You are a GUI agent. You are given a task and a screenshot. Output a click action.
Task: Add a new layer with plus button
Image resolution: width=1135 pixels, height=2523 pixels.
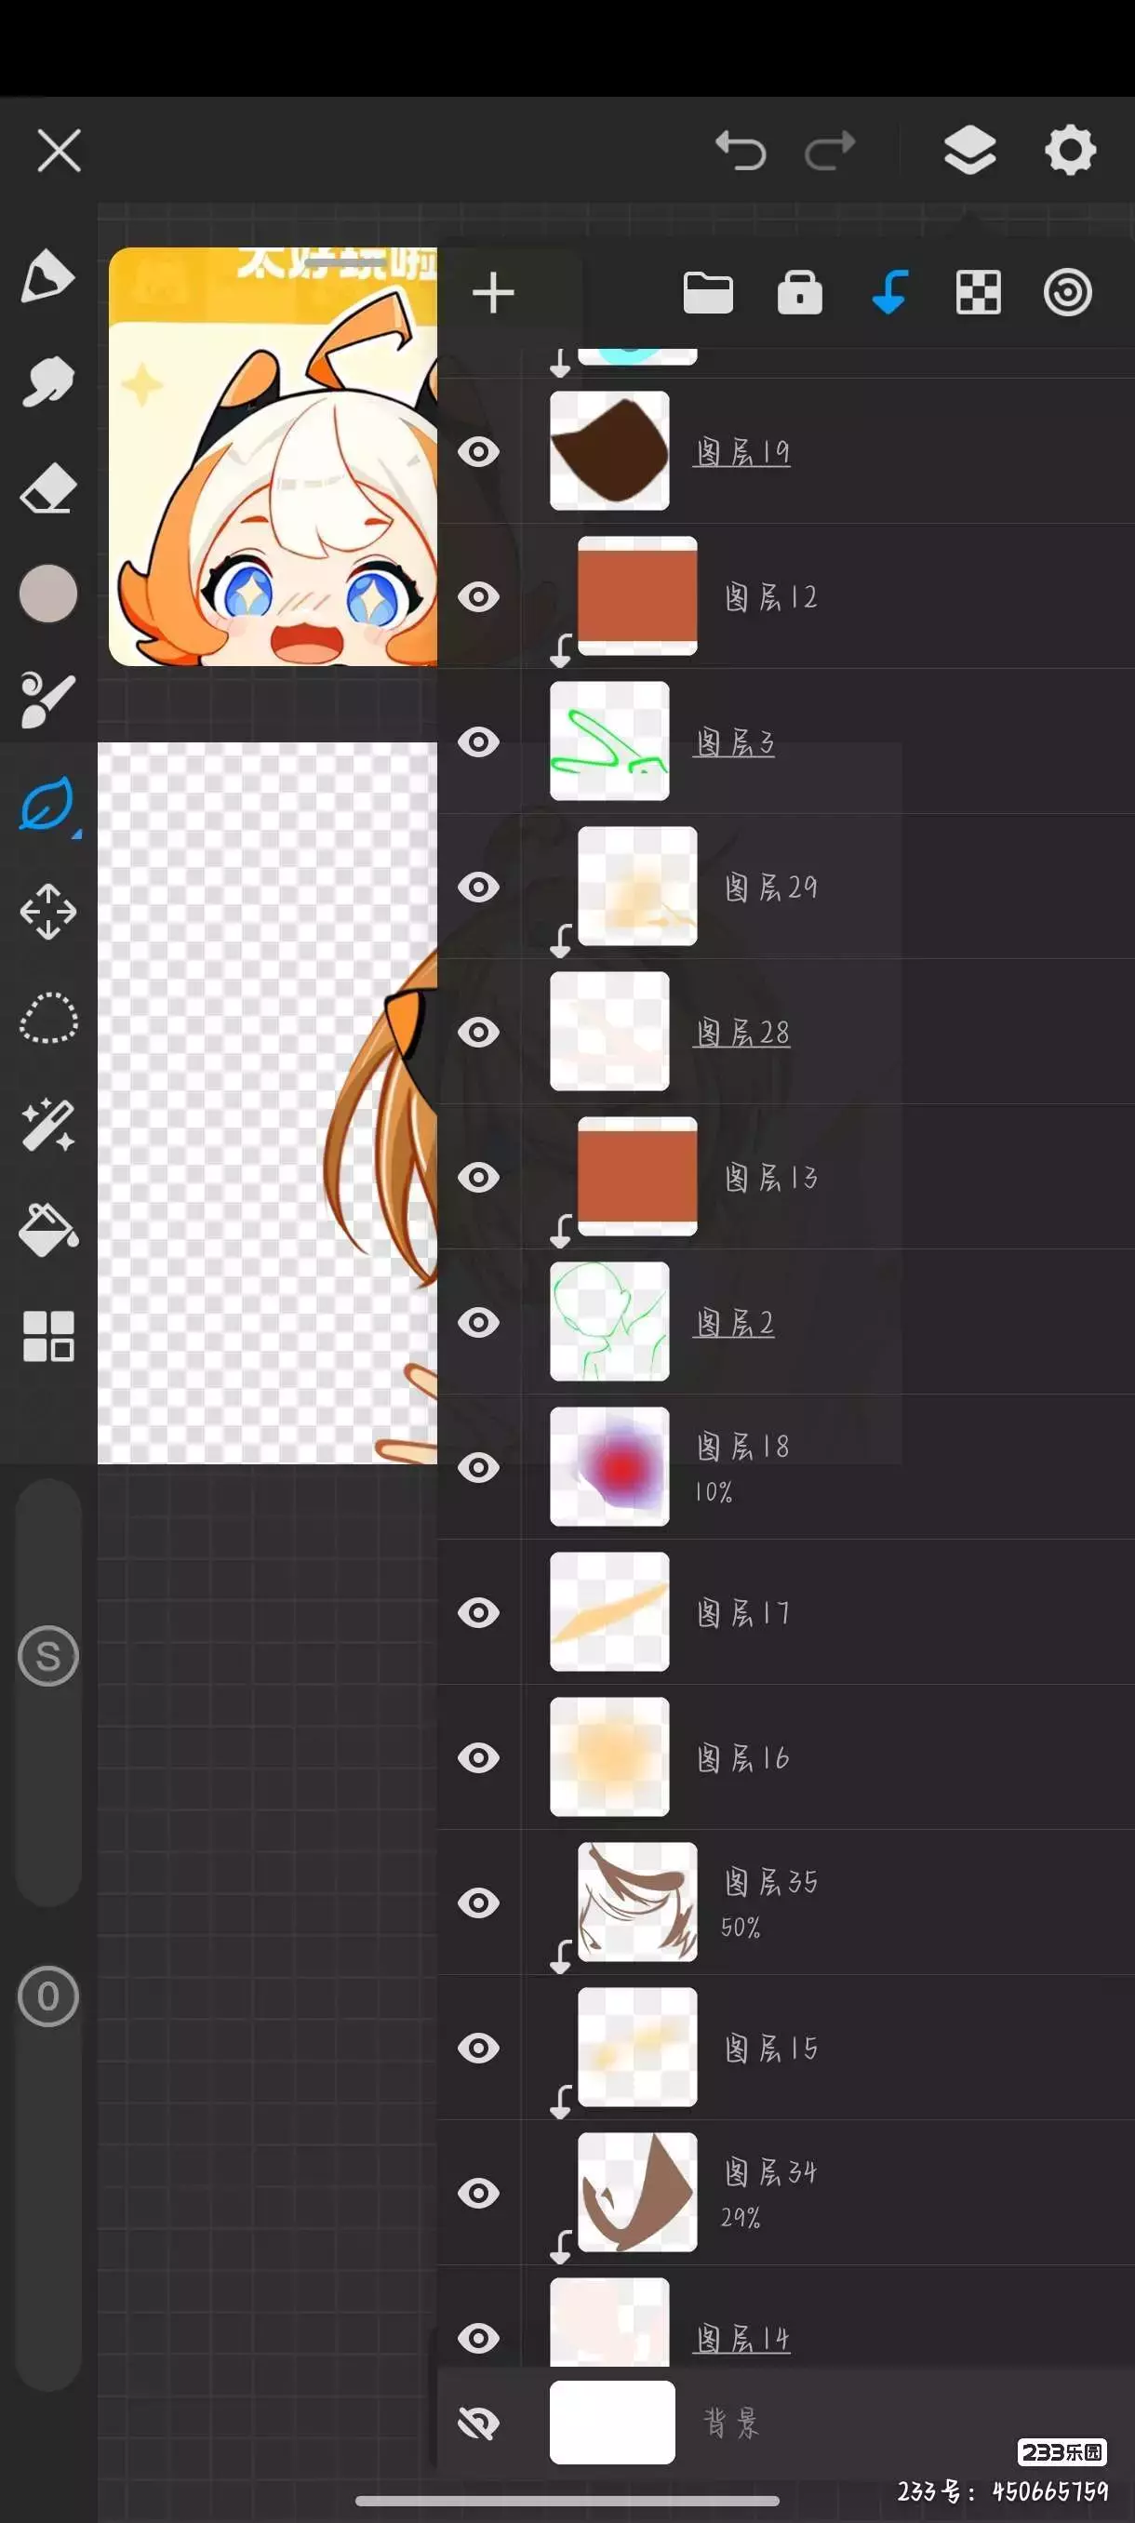pos(494,293)
